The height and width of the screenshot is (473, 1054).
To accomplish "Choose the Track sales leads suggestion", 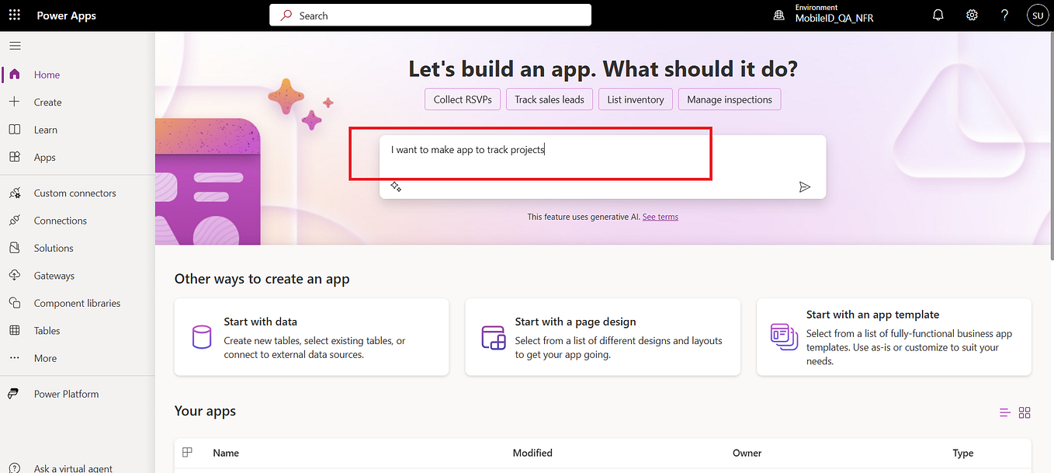I will tap(549, 99).
